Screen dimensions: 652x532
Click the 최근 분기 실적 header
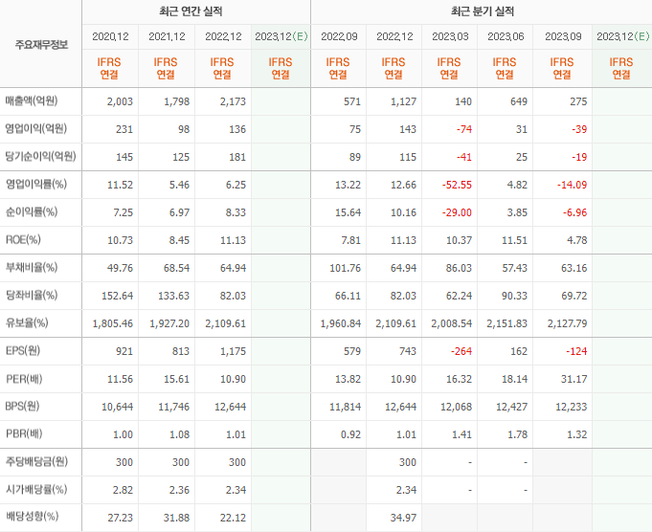coord(483,11)
